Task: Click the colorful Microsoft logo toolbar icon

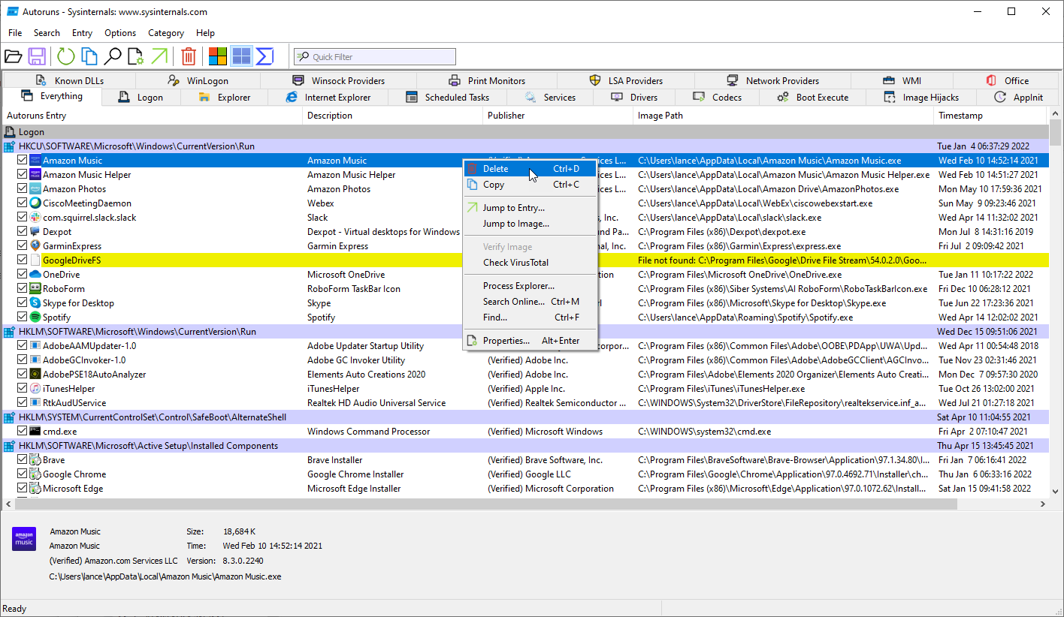Action: (x=218, y=56)
